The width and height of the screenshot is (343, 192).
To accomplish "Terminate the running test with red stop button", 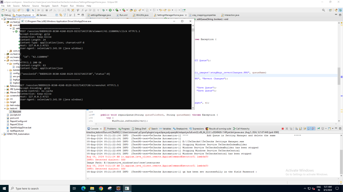I will pyautogui.click(x=283, y=129).
